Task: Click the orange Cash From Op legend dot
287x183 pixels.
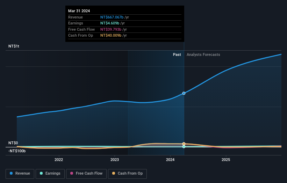Action: [x=114, y=173]
